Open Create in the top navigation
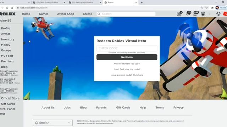 (88, 14)
